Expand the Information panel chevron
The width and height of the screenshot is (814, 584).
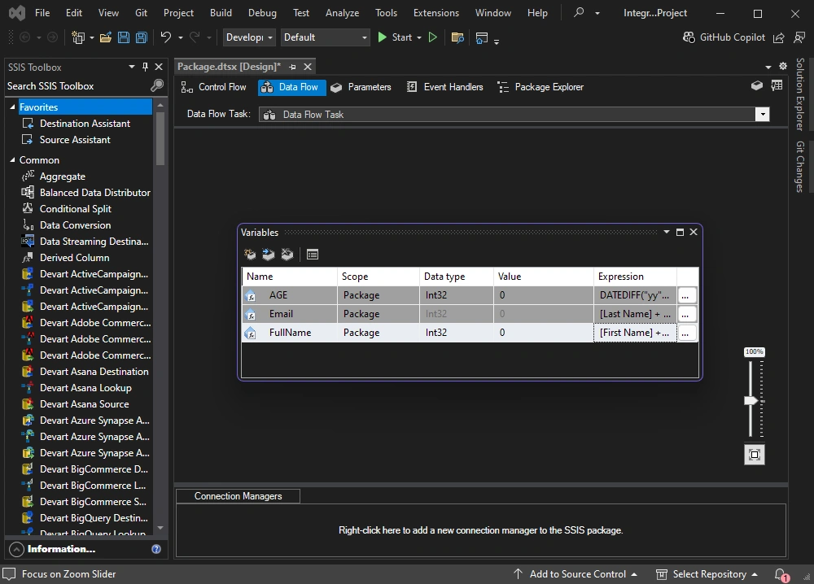click(16, 549)
